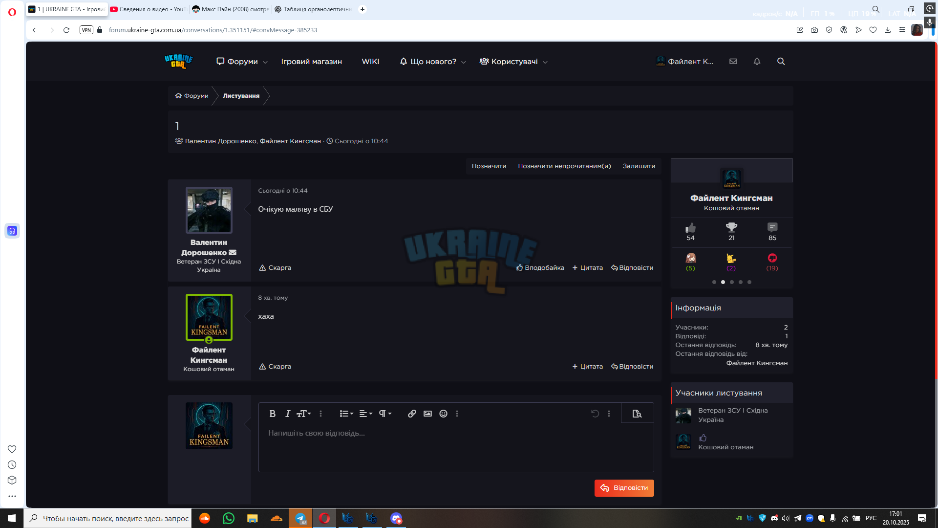
Task: Toggle the VPN badge in the address bar
Action: (x=86, y=30)
